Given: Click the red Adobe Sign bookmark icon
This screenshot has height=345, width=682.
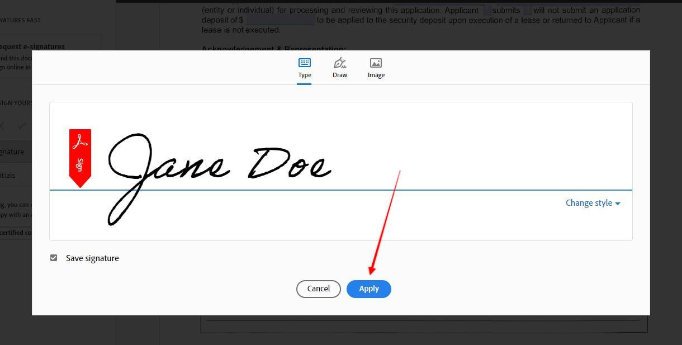Looking at the screenshot, I should (80, 158).
